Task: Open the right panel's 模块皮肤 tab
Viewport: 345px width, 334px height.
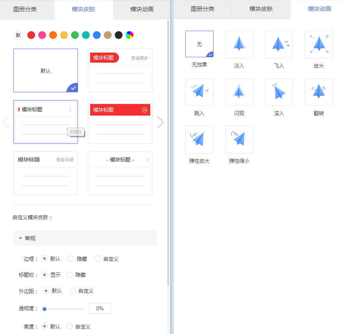Action: click(261, 9)
